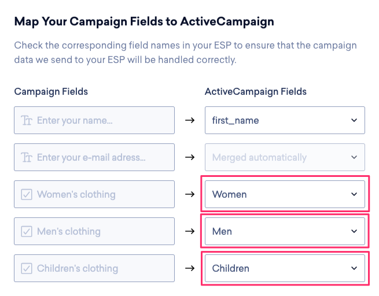Click chevron arrow on Men dropdown

[x=354, y=231]
